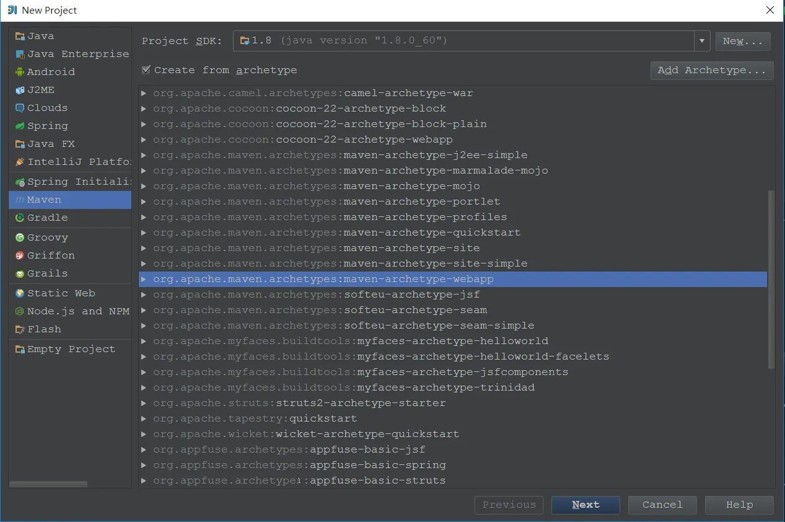
Task: Select maven-archetype-profiles row
Action: click(453, 217)
